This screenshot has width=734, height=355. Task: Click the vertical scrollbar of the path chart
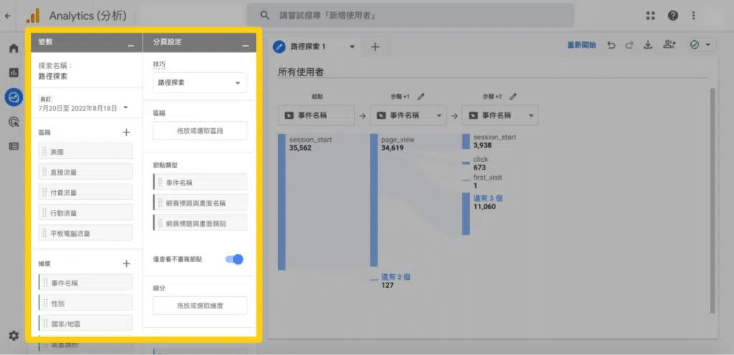712,200
